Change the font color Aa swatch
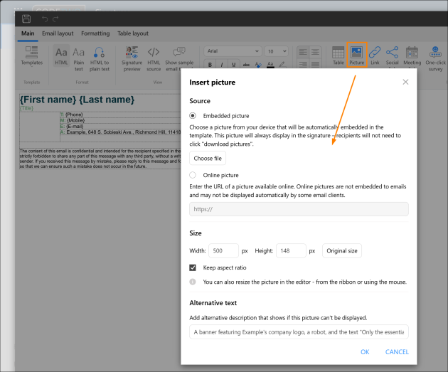The width and height of the screenshot is (448, 372). point(270,65)
